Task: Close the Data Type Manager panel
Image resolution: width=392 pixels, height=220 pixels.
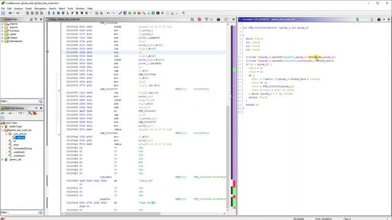Action: (41, 108)
